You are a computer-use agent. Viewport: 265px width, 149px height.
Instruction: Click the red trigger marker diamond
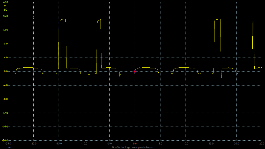[x=135, y=72]
